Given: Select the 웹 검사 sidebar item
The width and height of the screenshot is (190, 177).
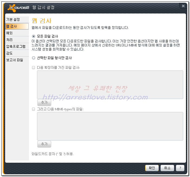Looking at the screenshot, I should pos(17,26).
